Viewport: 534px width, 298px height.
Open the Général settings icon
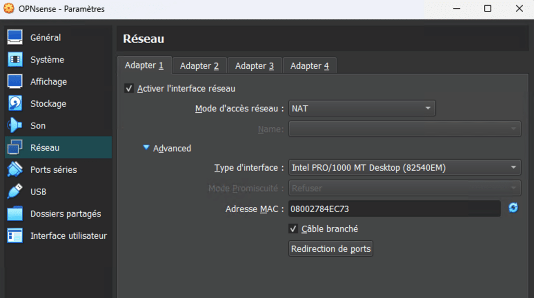pos(15,37)
